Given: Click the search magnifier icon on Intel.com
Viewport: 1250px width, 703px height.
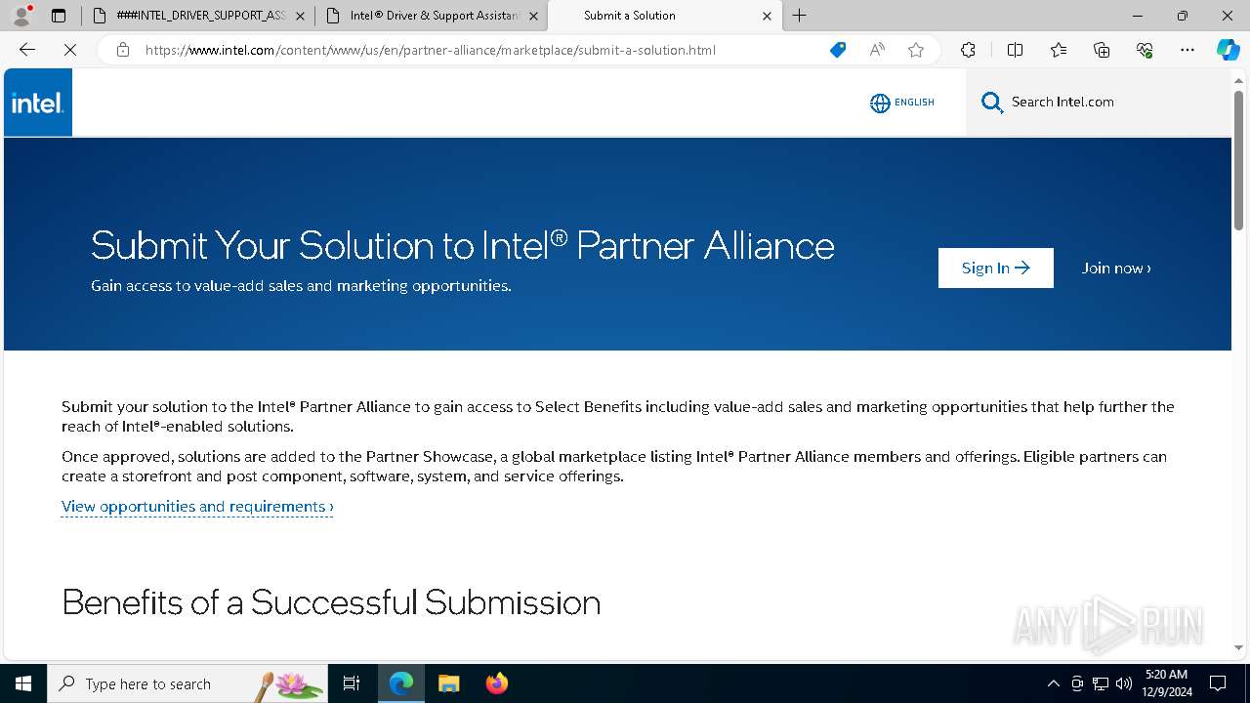Looking at the screenshot, I should (x=992, y=103).
